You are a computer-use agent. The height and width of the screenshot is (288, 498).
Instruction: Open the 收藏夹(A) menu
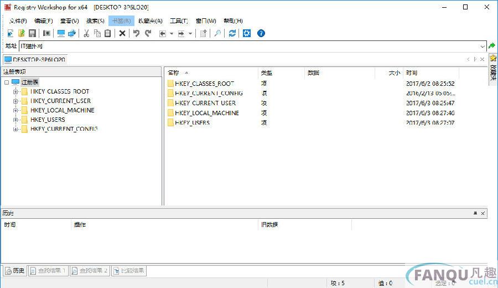coord(150,21)
